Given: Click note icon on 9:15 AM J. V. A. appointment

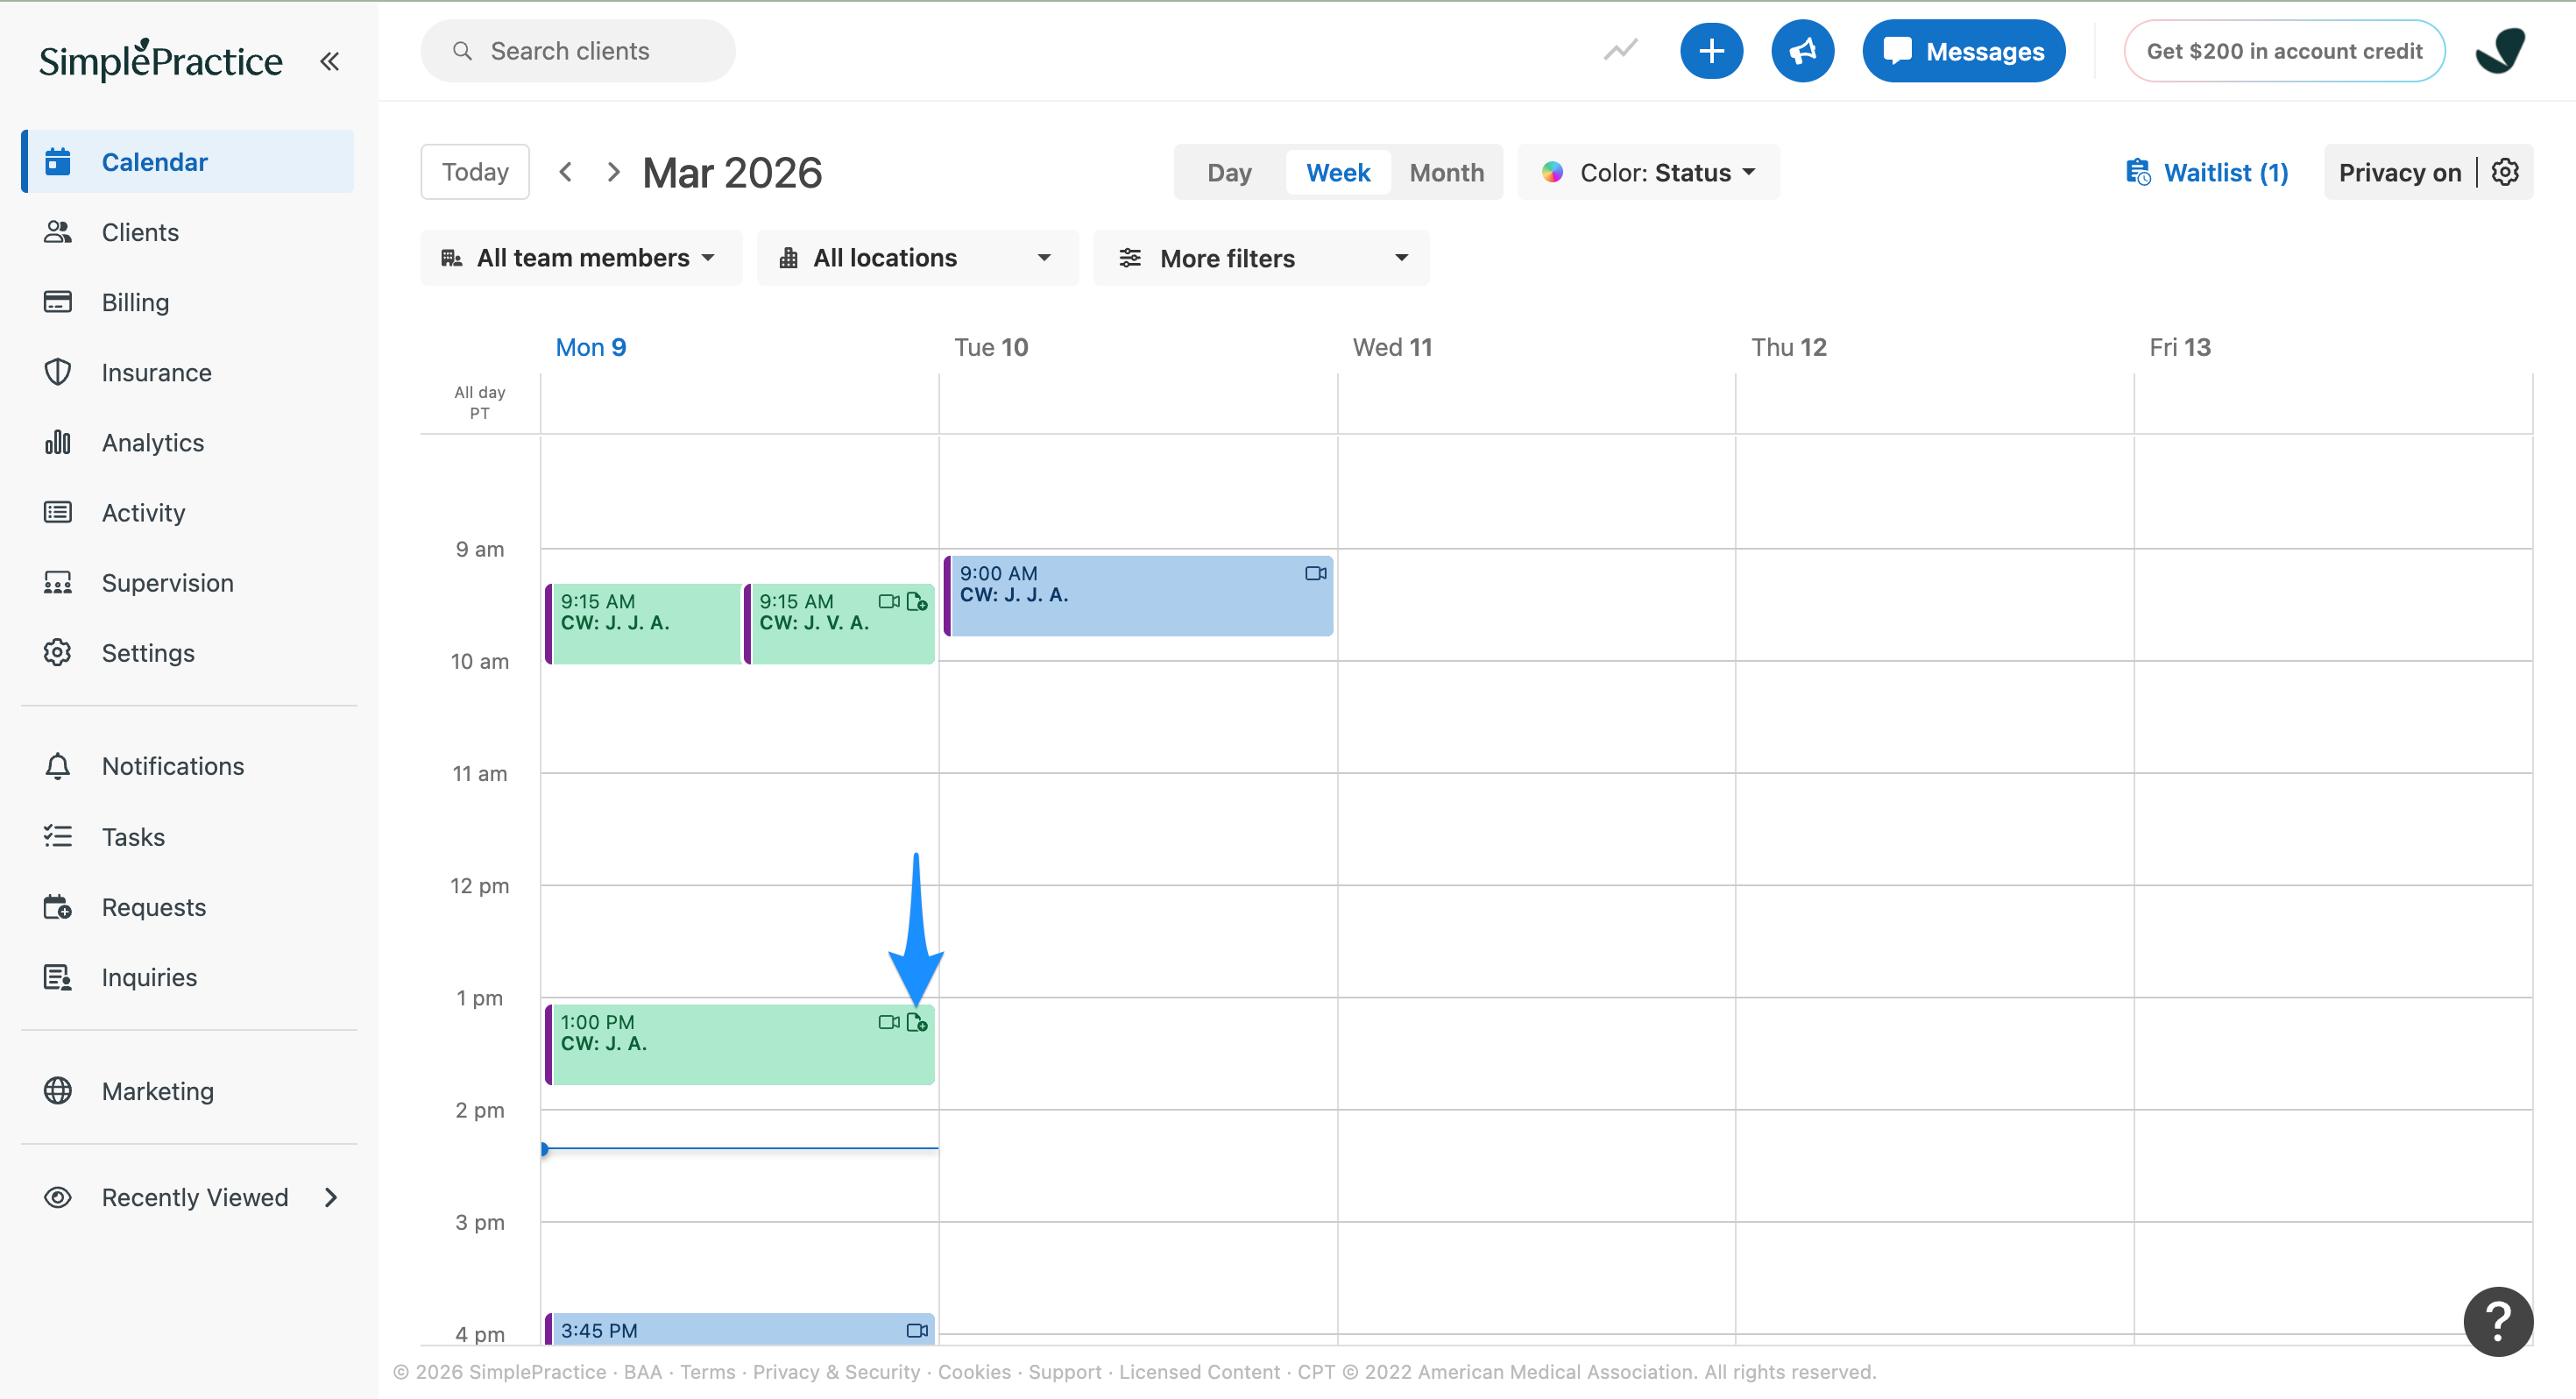Looking at the screenshot, I should [x=917, y=601].
